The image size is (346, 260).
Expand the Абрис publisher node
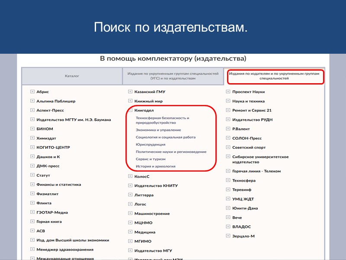click(32, 91)
